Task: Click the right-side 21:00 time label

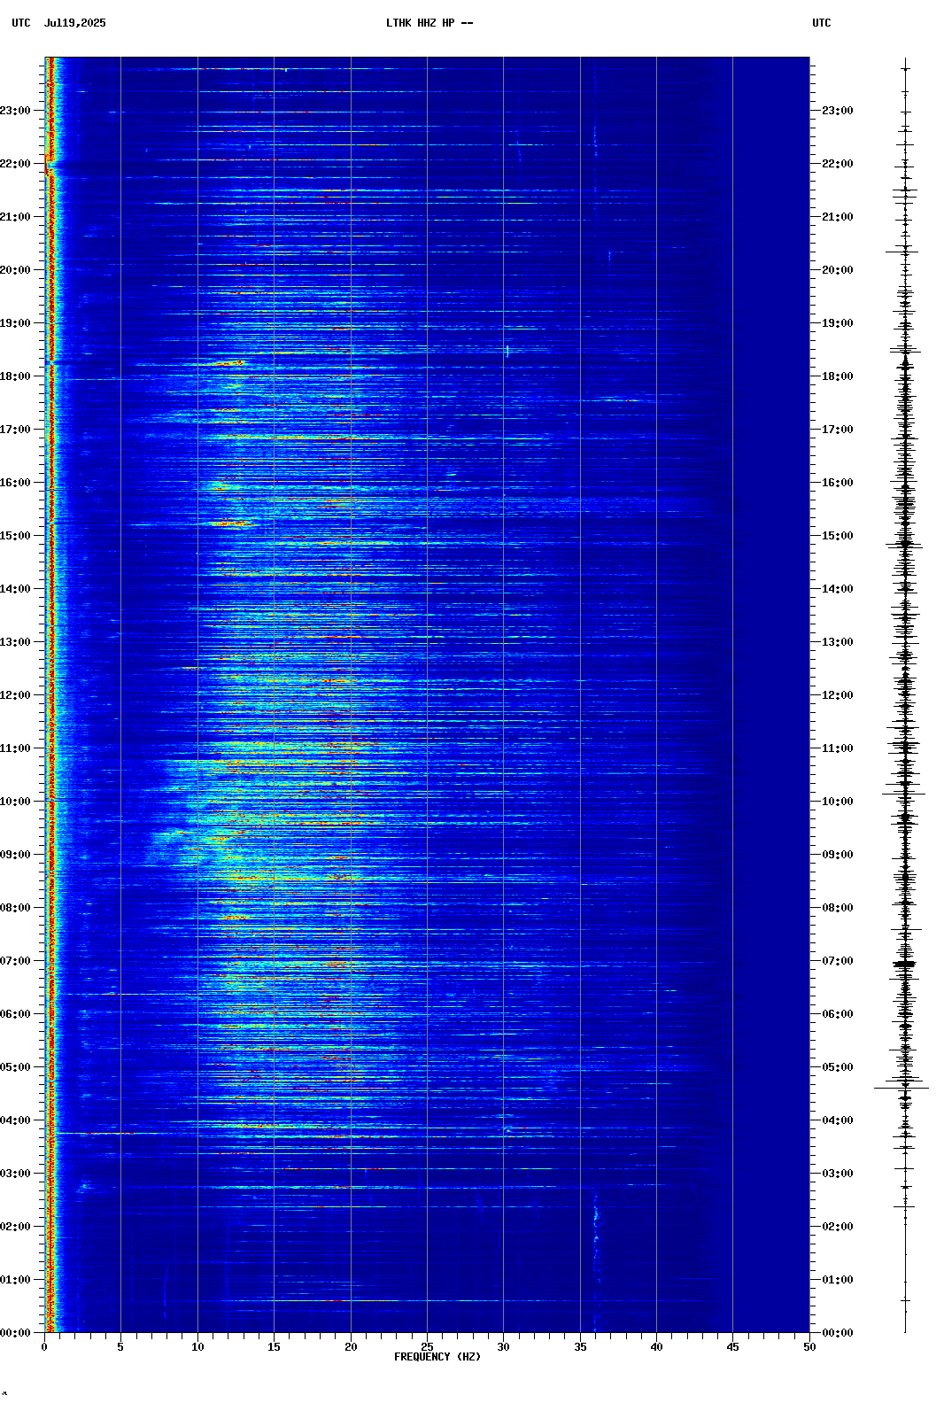Action: [838, 217]
